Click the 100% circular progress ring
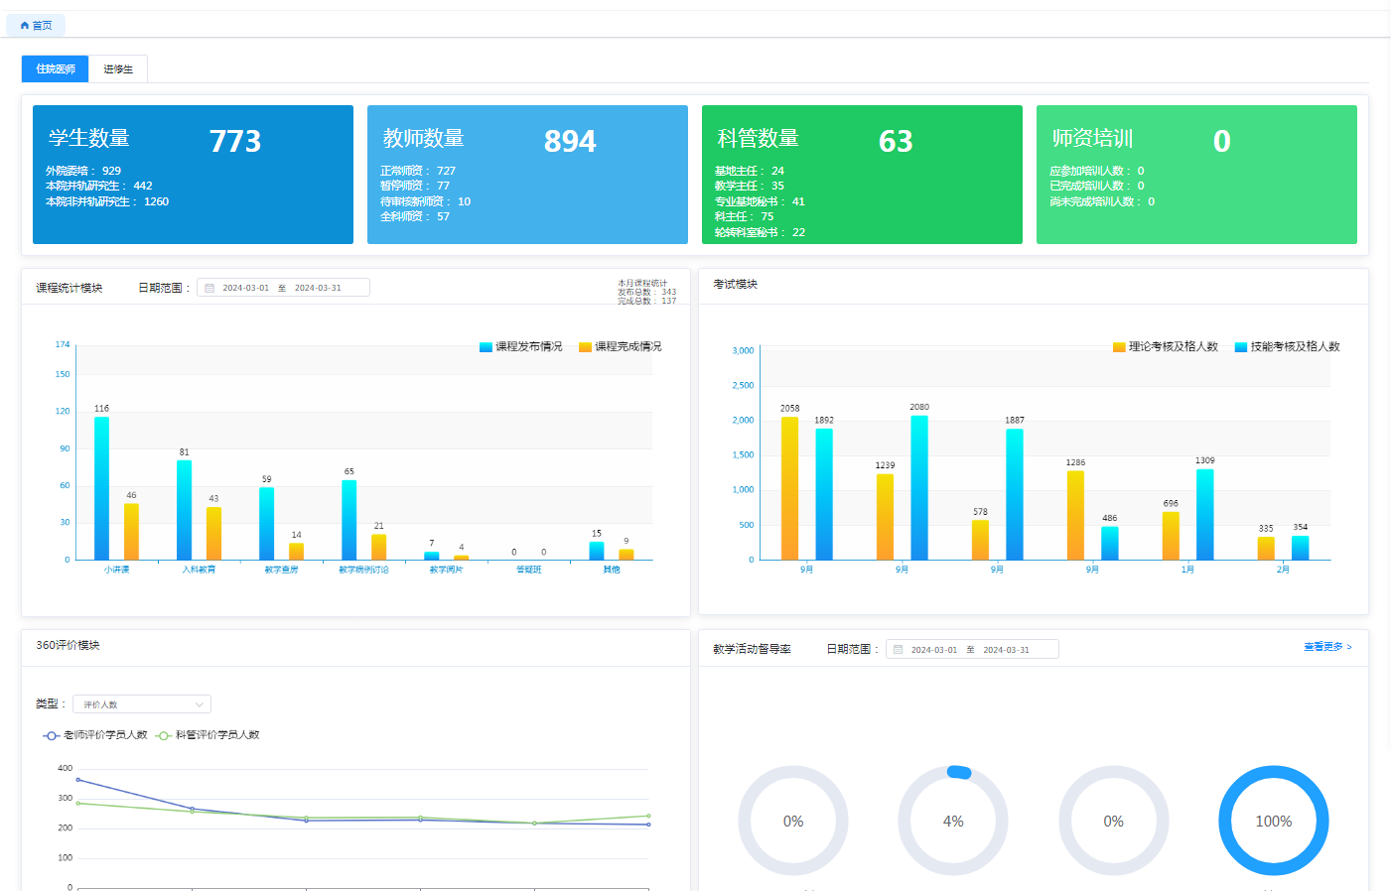The height and width of the screenshot is (891, 1391). (x=1273, y=821)
